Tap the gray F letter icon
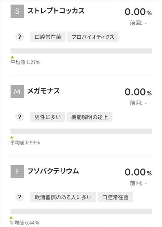 [x=17, y=171]
